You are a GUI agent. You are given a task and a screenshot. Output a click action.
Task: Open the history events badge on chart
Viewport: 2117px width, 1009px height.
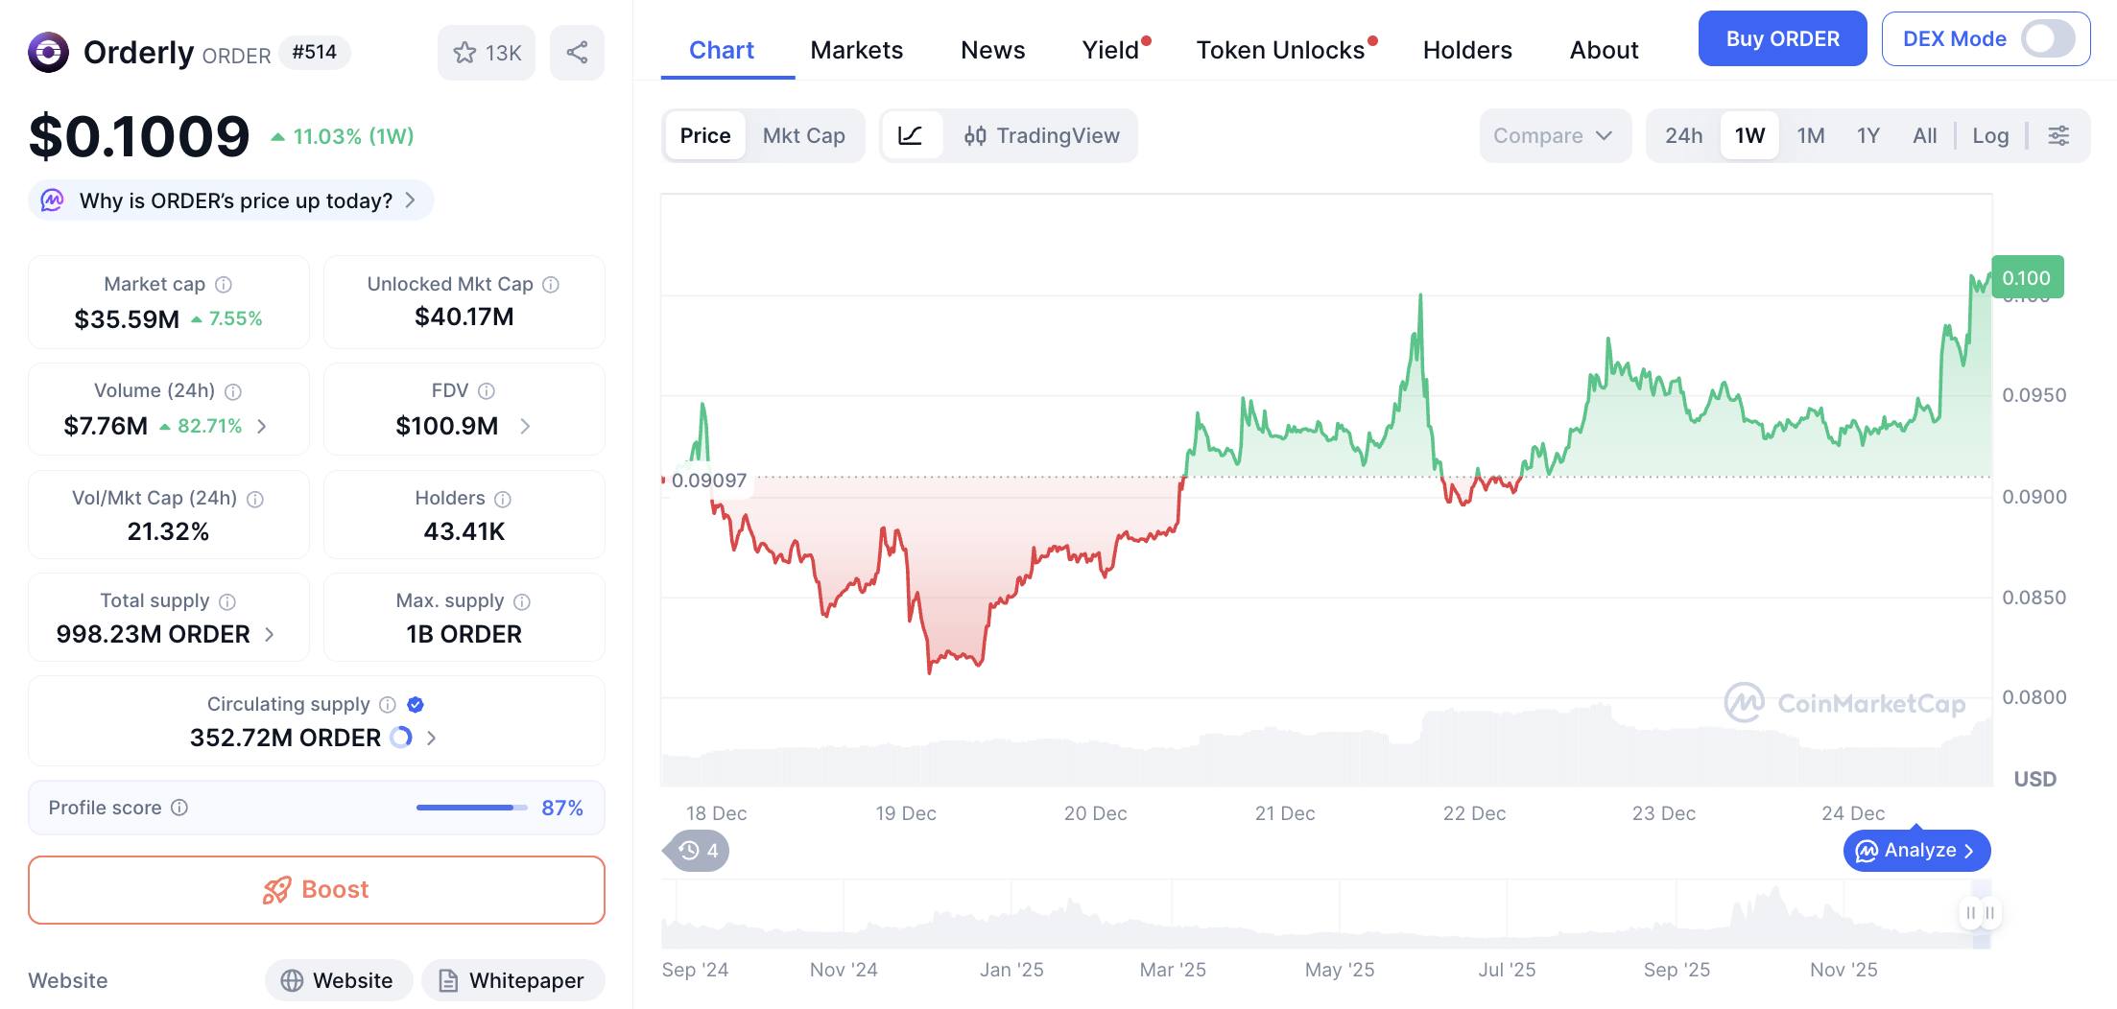(698, 851)
